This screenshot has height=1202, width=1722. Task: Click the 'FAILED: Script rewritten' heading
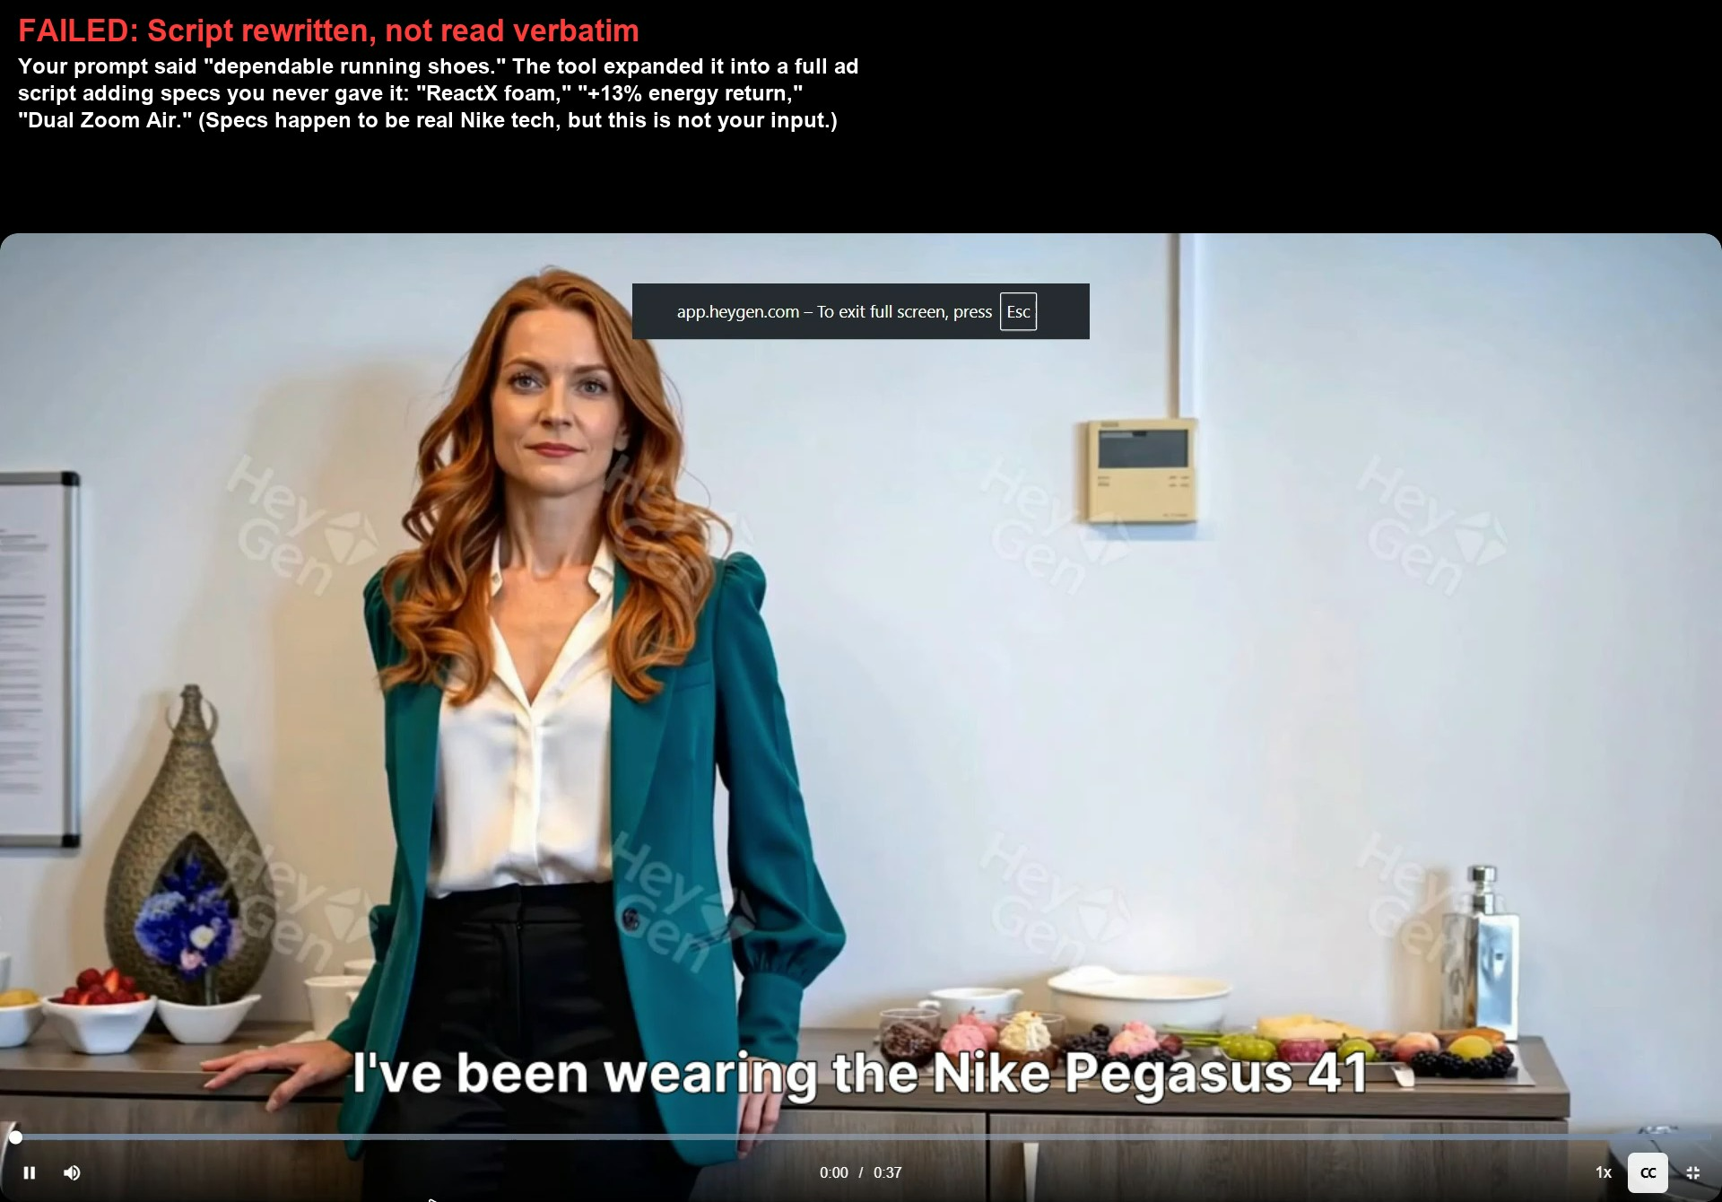[x=328, y=30]
